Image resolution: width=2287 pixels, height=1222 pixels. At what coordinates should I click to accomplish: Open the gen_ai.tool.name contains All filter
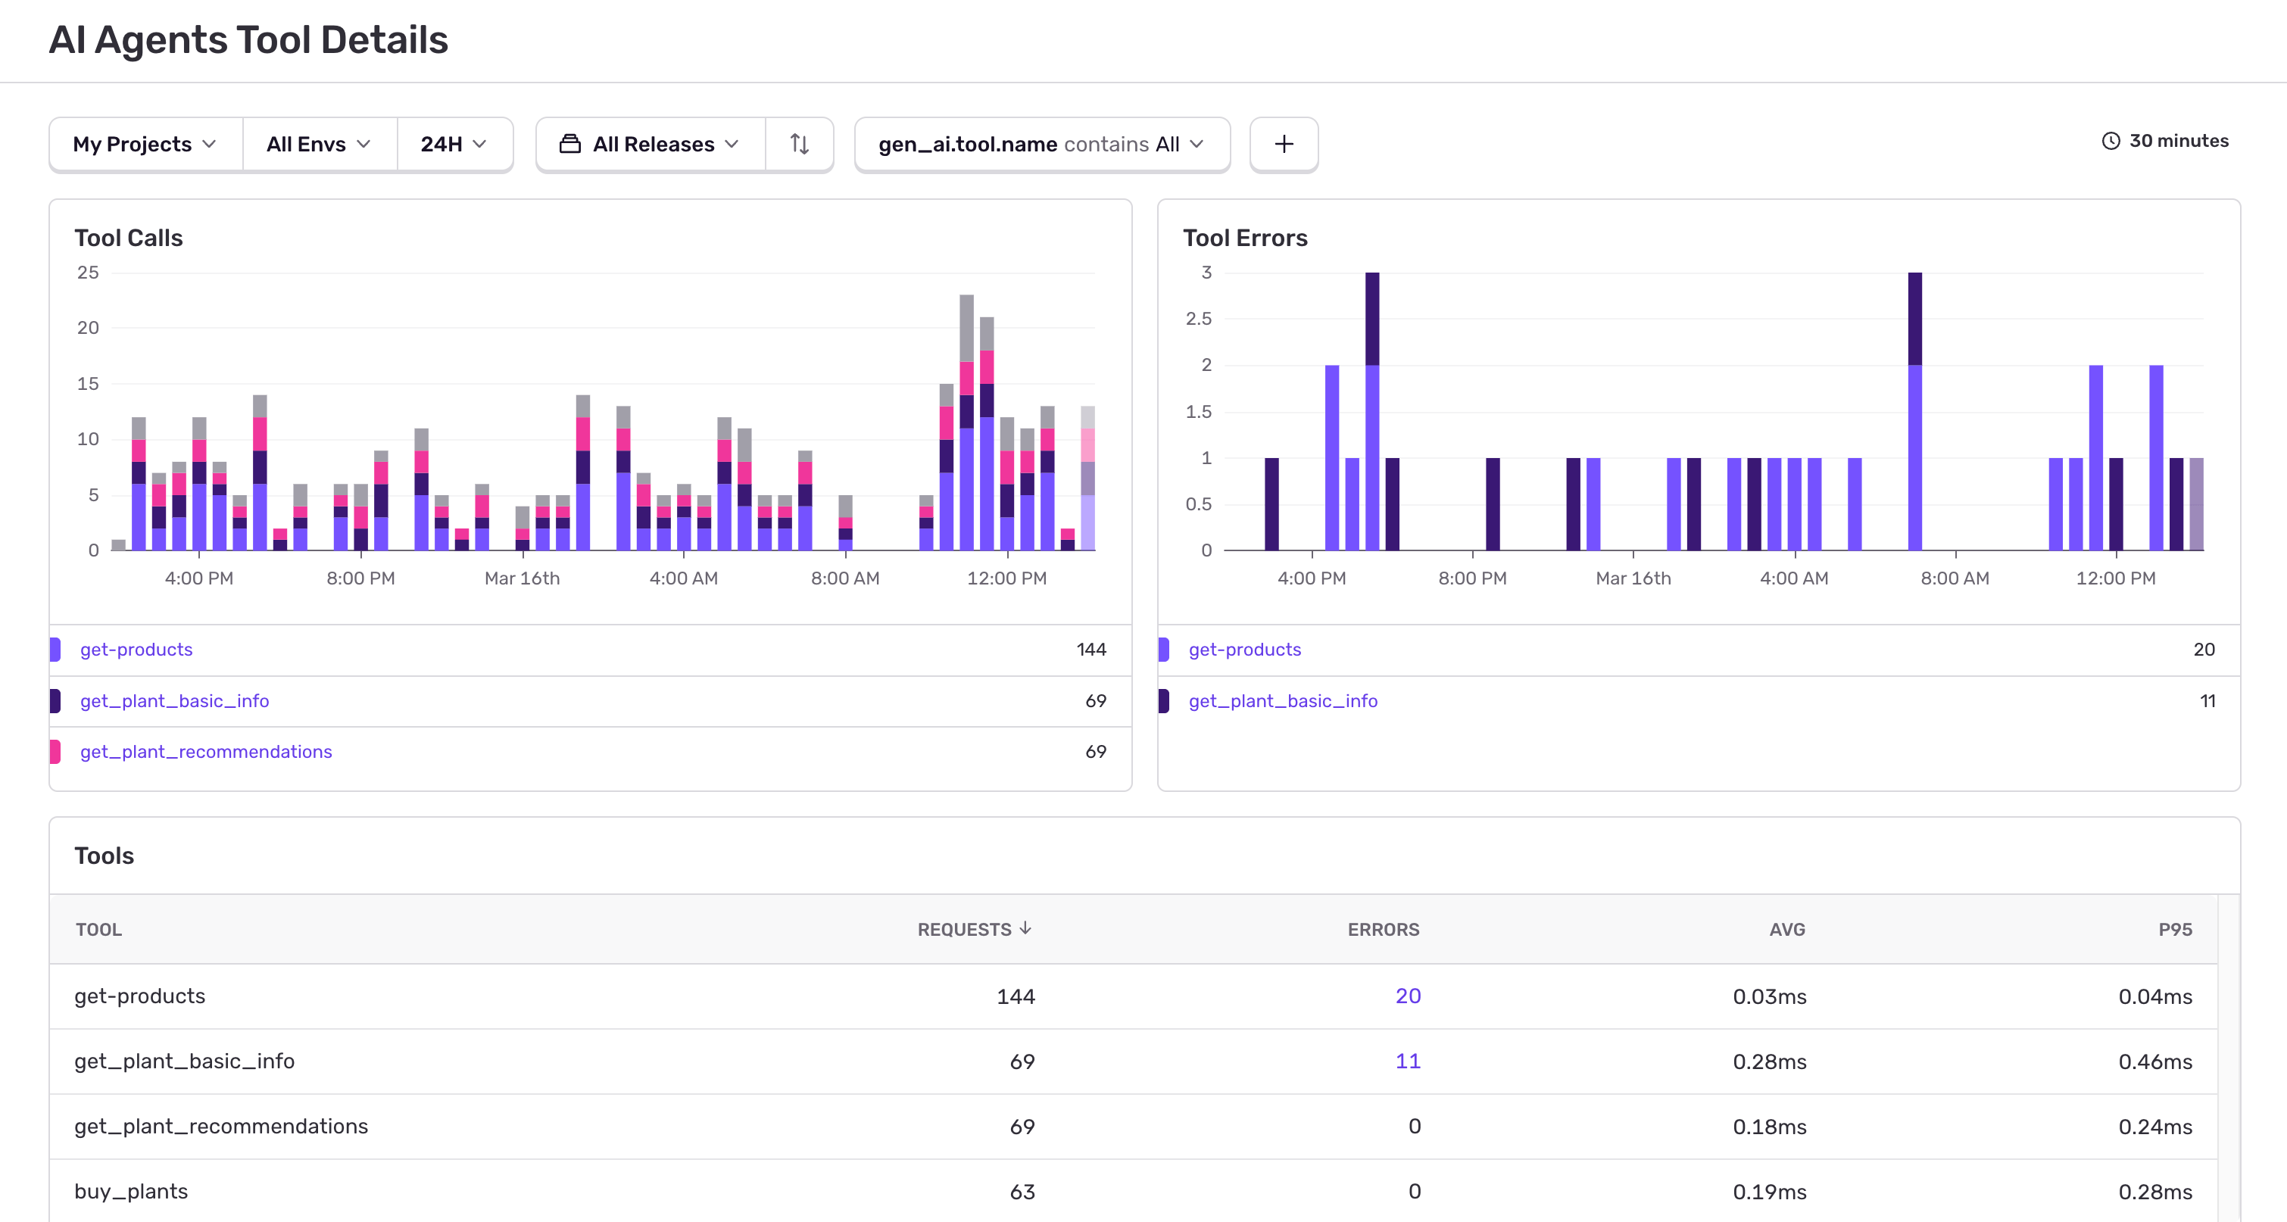coord(1041,144)
